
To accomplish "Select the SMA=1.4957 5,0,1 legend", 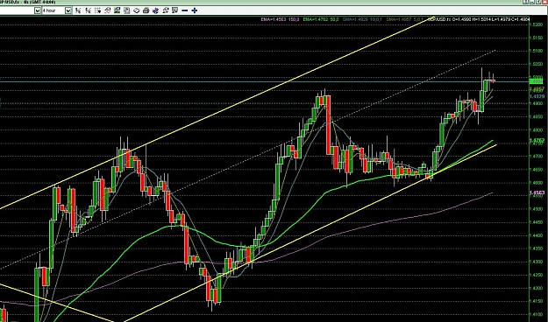I will click(405, 19).
